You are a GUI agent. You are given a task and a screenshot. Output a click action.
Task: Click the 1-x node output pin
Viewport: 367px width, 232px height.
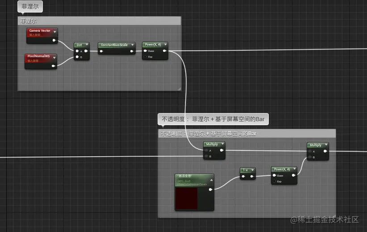point(252,177)
